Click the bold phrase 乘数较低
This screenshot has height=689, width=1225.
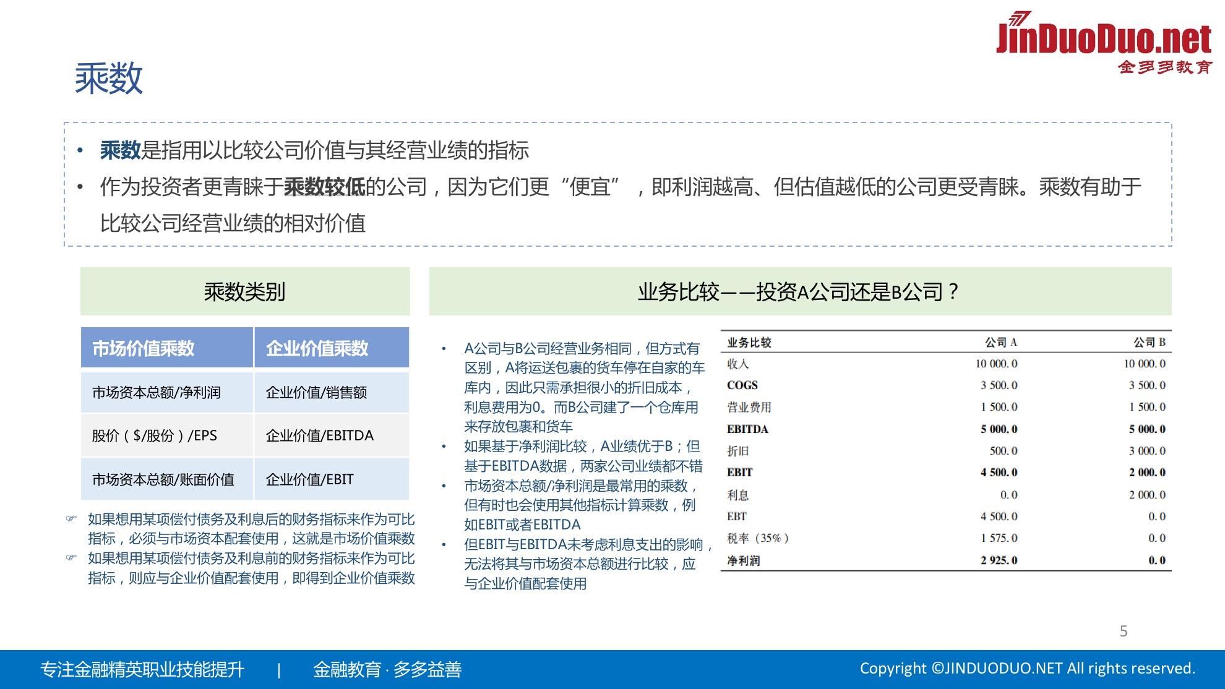(324, 186)
